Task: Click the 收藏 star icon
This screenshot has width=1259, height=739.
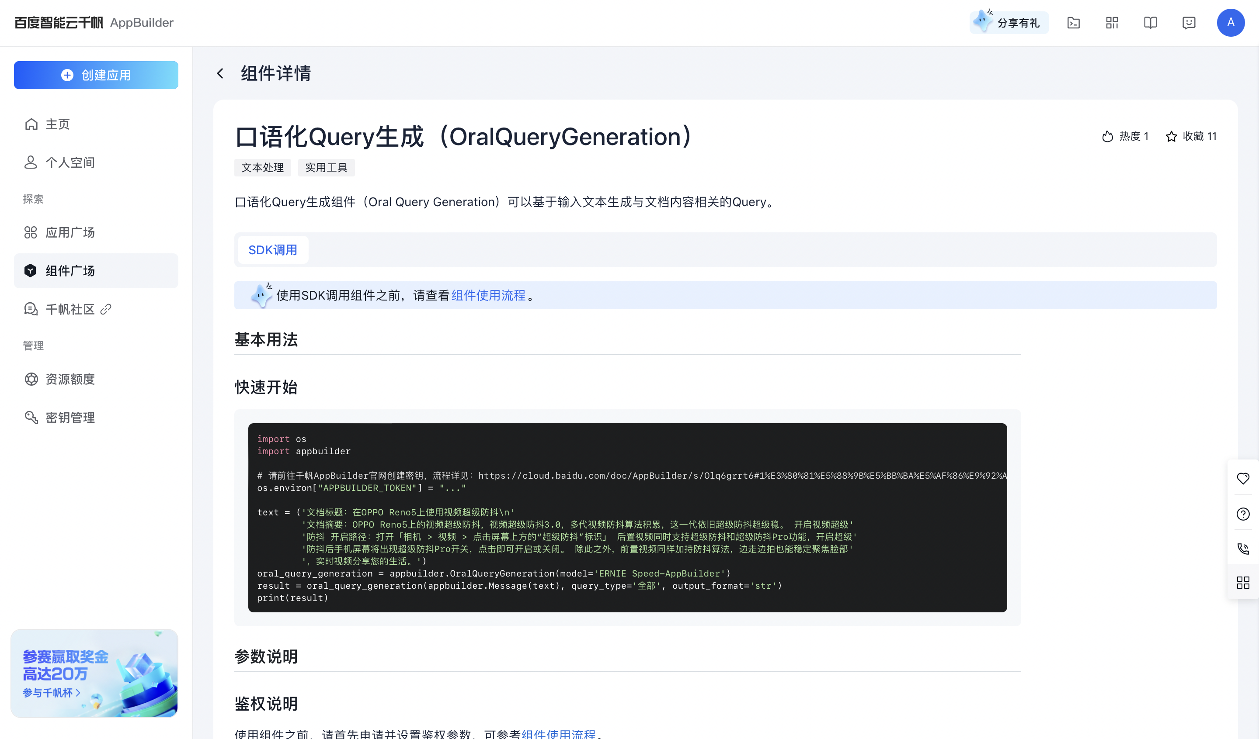Action: tap(1171, 136)
